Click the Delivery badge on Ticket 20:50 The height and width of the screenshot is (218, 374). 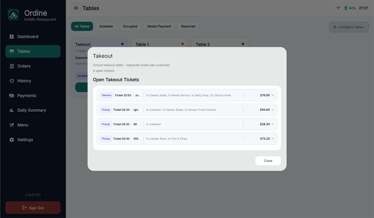tap(107, 95)
